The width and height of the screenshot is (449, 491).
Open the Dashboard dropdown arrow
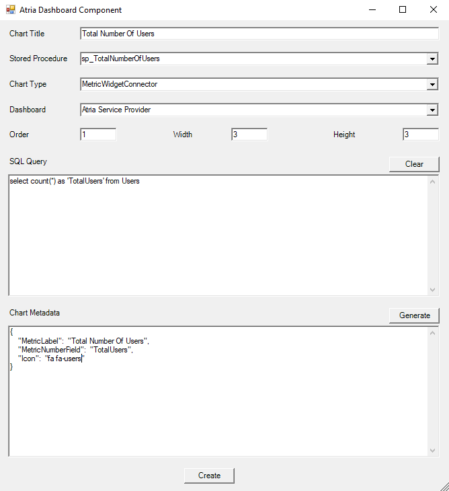pos(432,110)
